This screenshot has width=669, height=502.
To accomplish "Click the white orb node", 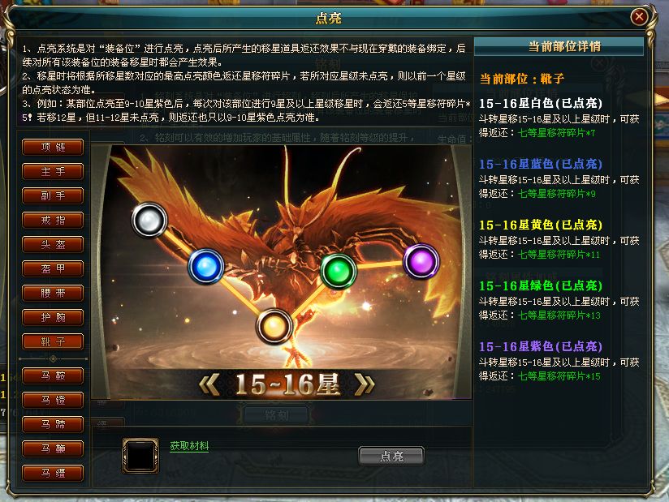I will tap(149, 220).
